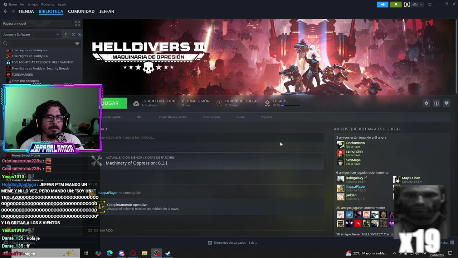Toggle the ready-to-play filter

(x=80, y=34)
